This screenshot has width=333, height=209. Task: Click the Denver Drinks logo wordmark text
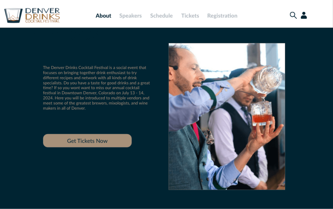43,15
